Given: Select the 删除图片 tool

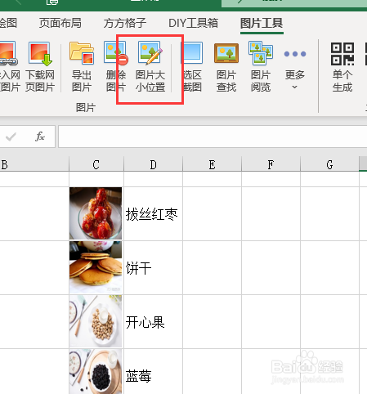Looking at the screenshot, I should point(116,67).
